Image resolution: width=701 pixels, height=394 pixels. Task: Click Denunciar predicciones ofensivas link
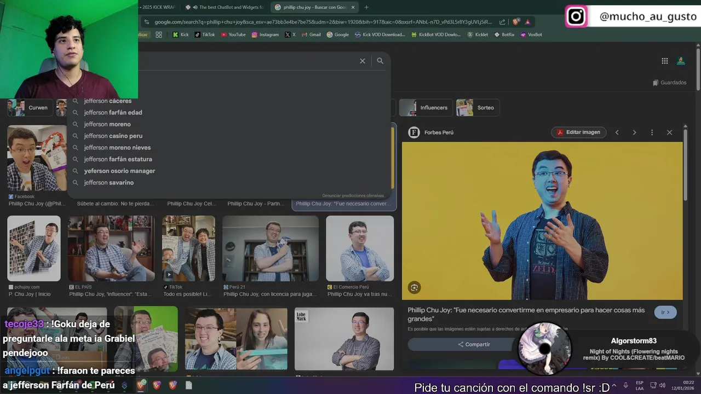pos(353,195)
